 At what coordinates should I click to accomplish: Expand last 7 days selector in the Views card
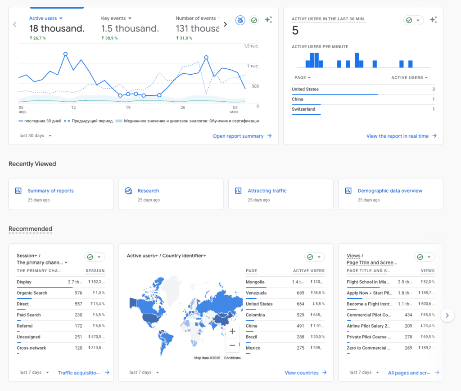click(x=364, y=373)
